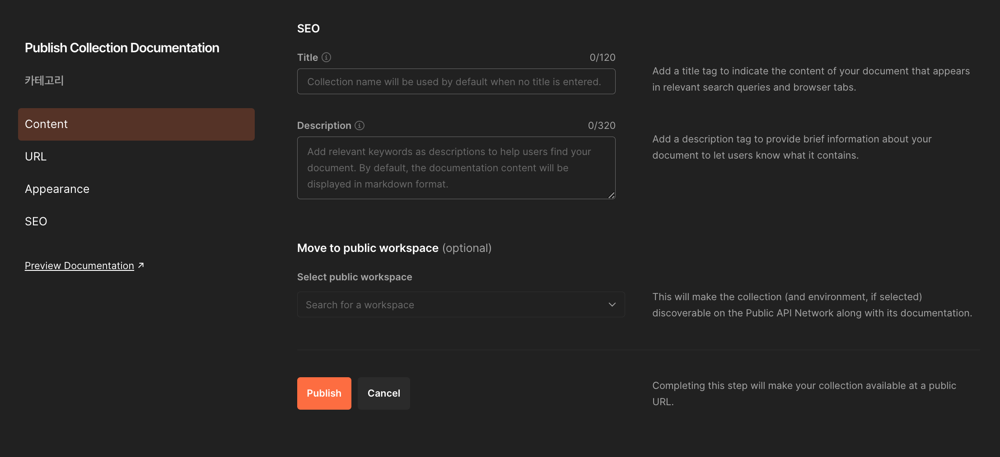Open the Preview Documentation link
This screenshot has width=1000, height=457.
tap(79, 265)
